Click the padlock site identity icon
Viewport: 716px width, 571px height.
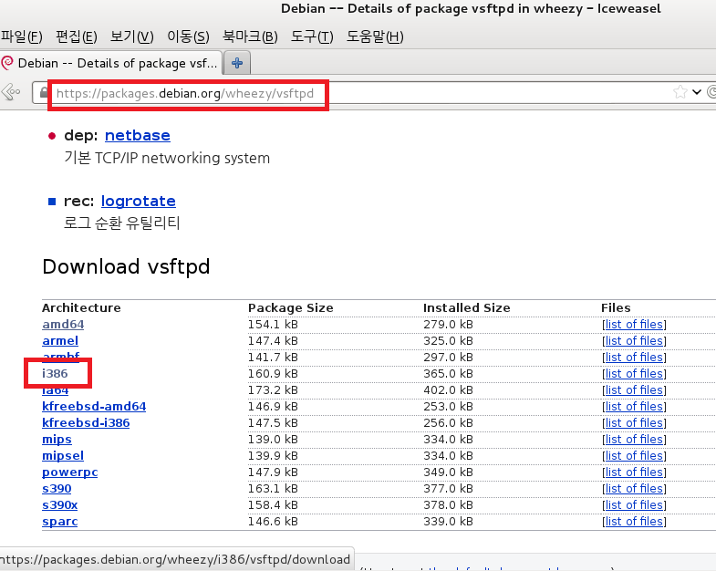[x=44, y=93]
